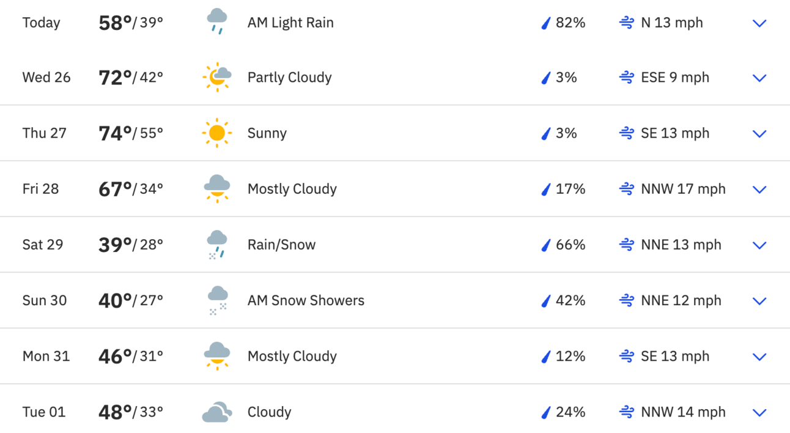Expand the Today forecast details chevron
This screenshot has width=790, height=433.
coord(759,23)
